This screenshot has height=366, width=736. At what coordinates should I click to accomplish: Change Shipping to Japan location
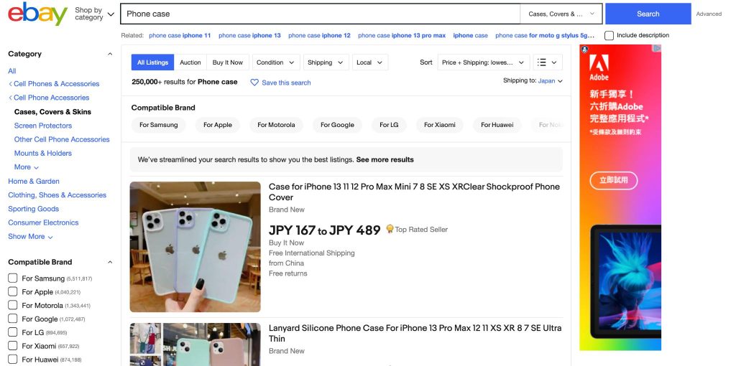pyautogui.click(x=550, y=81)
